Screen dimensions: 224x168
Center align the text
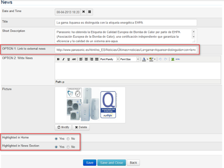(86, 59)
